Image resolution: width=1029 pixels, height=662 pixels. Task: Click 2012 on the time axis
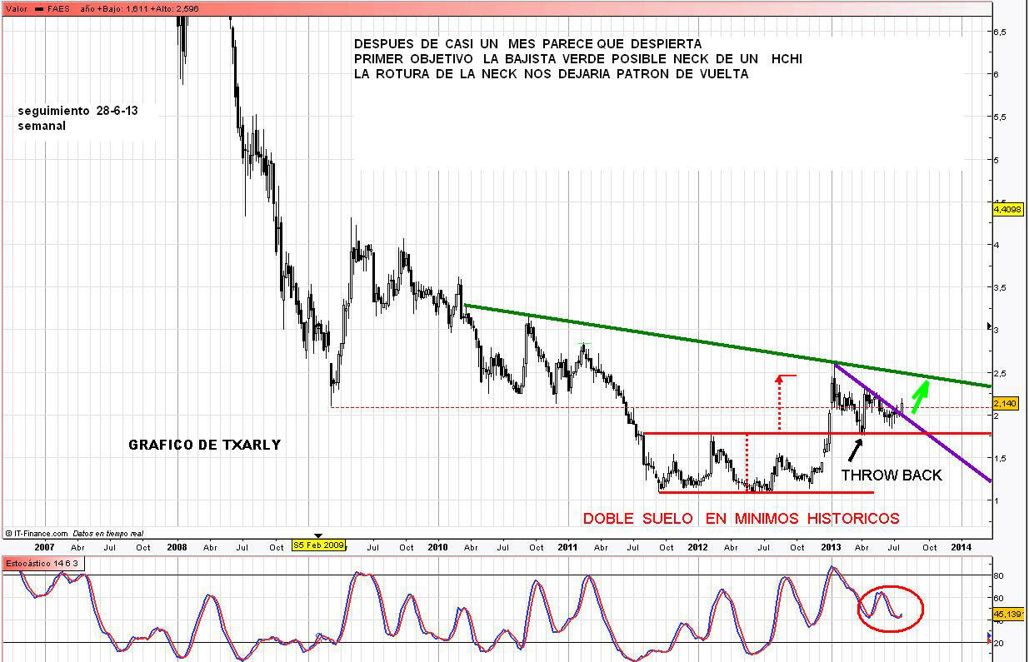pos(697,547)
